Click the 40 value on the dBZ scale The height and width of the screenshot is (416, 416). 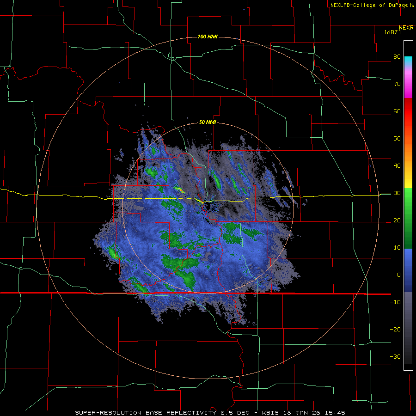[397, 166]
